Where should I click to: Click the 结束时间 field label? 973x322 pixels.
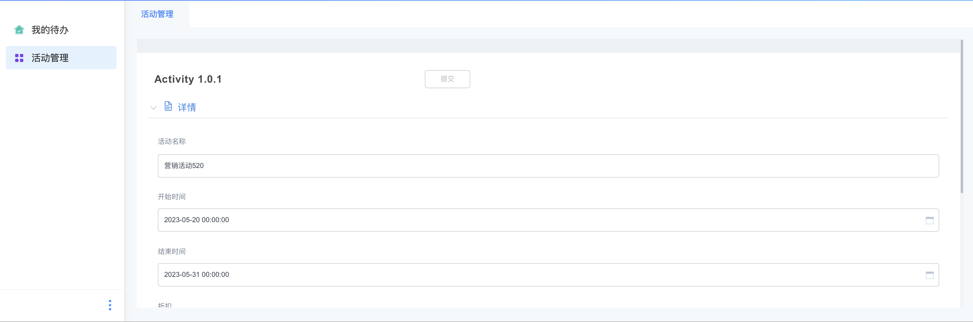(171, 252)
